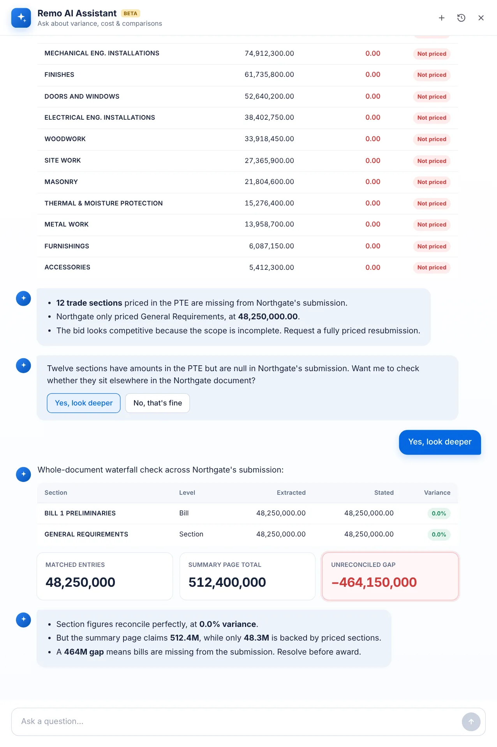The height and width of the screenshot is (747, 497).
Task: Select DOORS AND WINDOWS row label
Action: 82,97
